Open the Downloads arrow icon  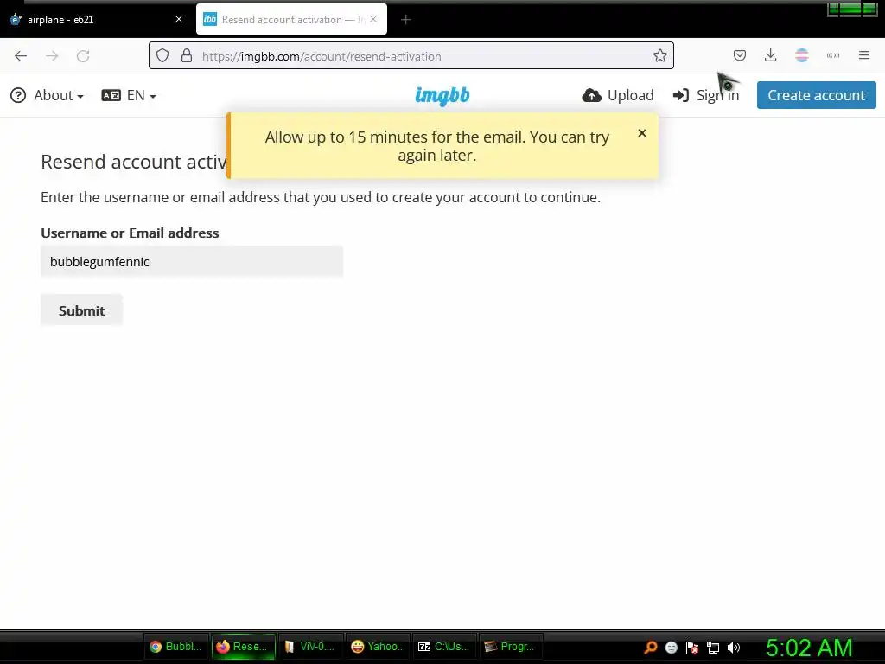(770, 55)
